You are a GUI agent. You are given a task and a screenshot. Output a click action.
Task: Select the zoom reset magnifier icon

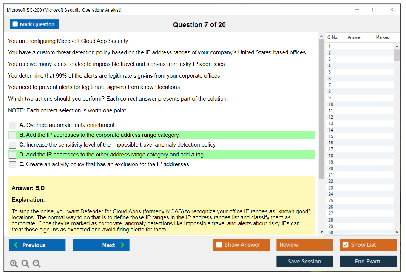pos(25,263)
